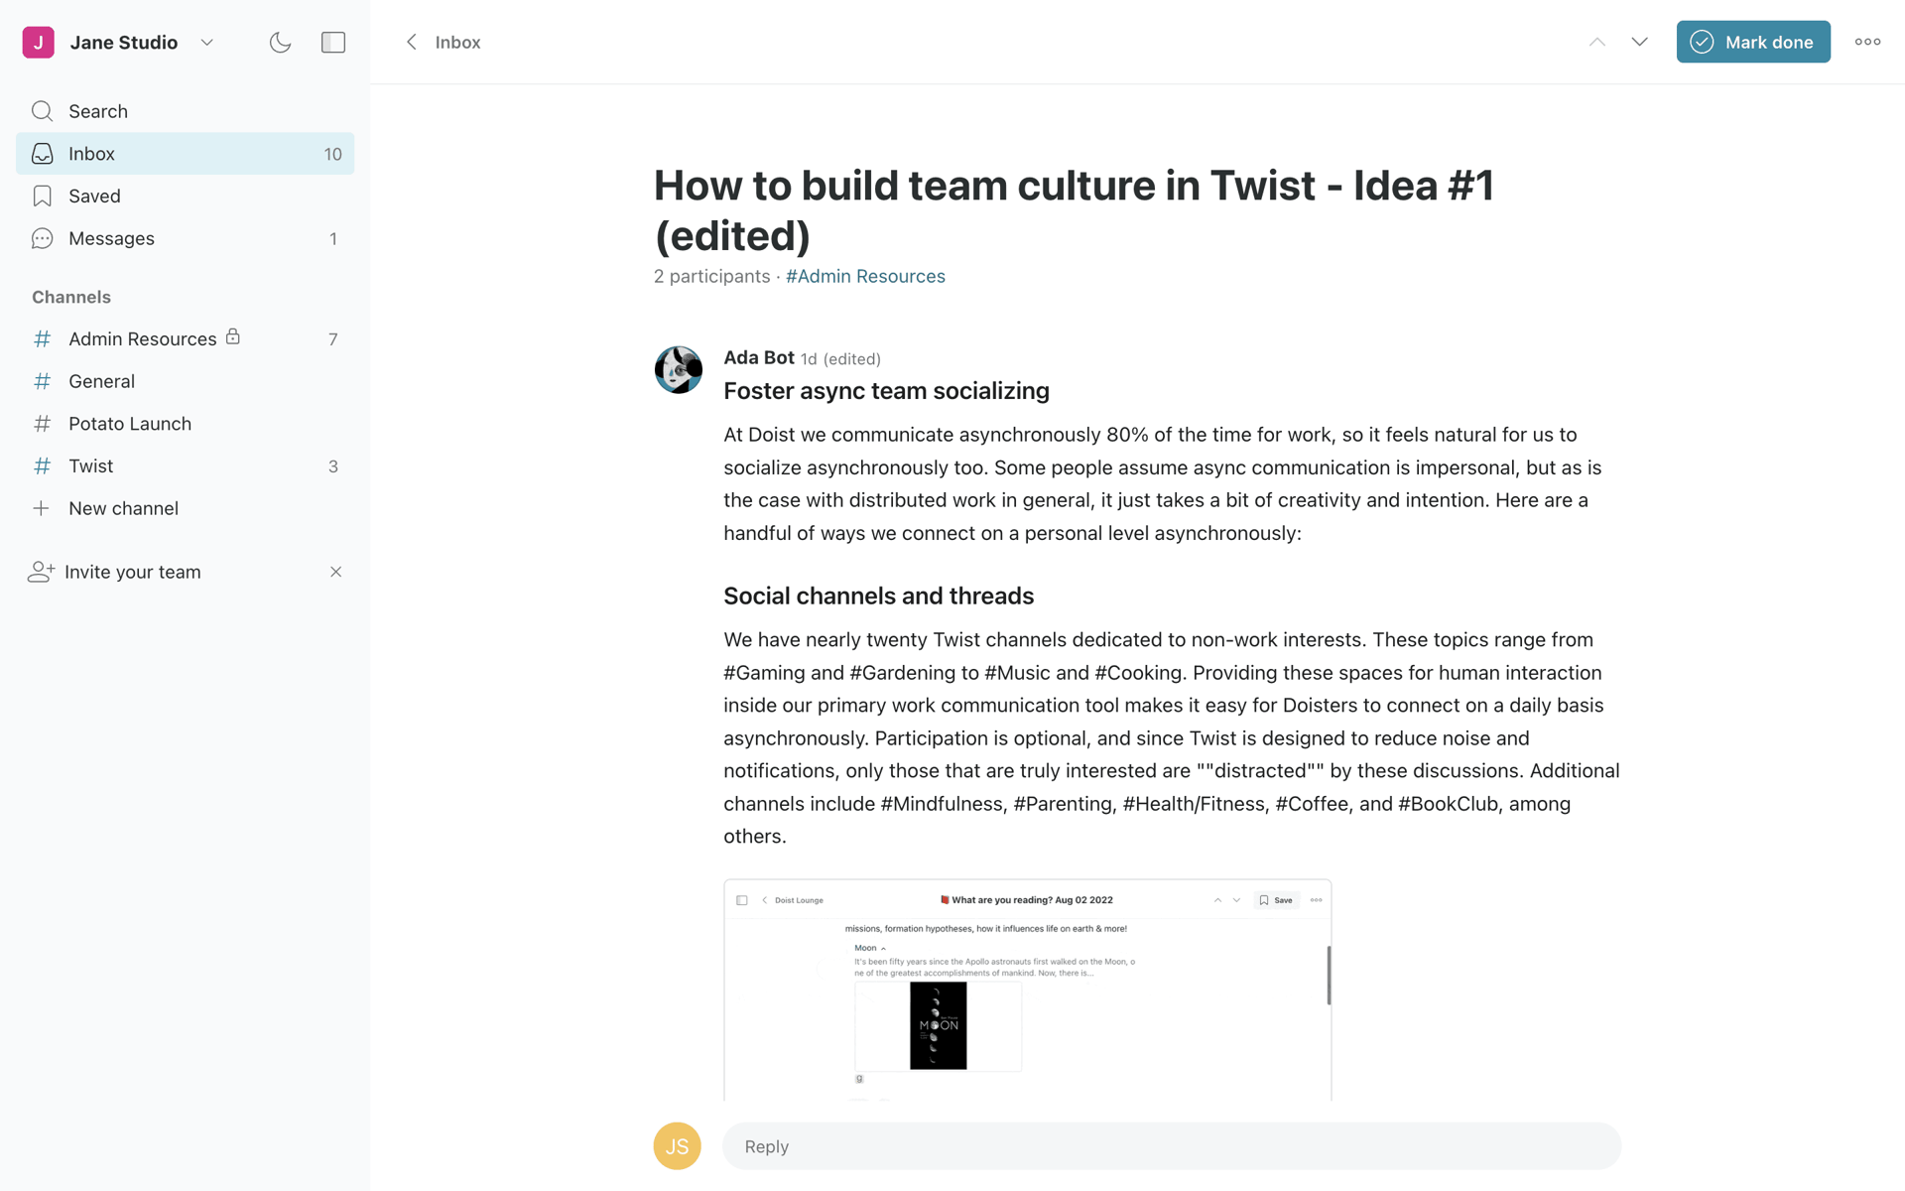Open Saved items
1905x1191 pixels.
pyautogui.click(x=185, y=197)
